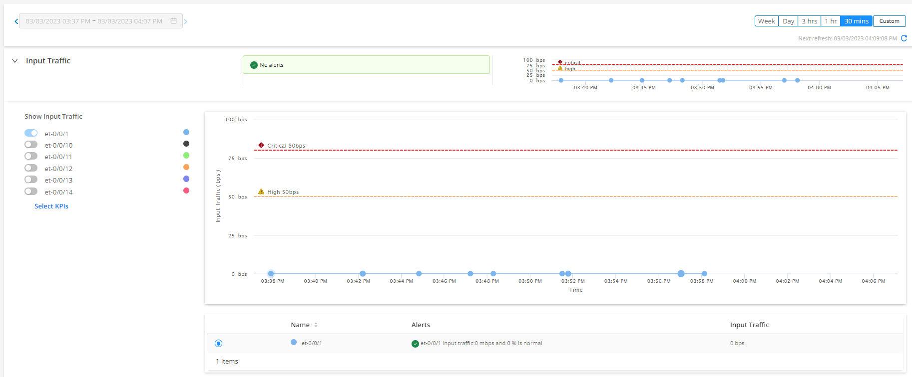912x377 pixels.
Task: Open the Select KPIs link
Action: click(x=51, y=206)
